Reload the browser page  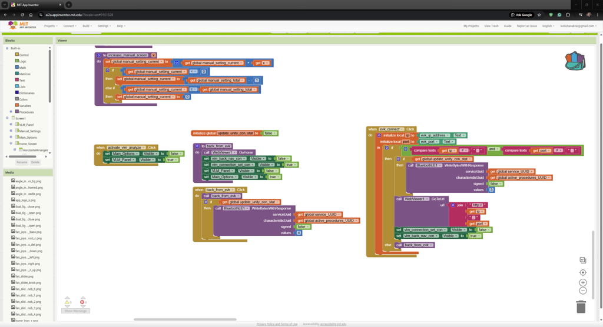pyautogui.click(x=22, y=15)
